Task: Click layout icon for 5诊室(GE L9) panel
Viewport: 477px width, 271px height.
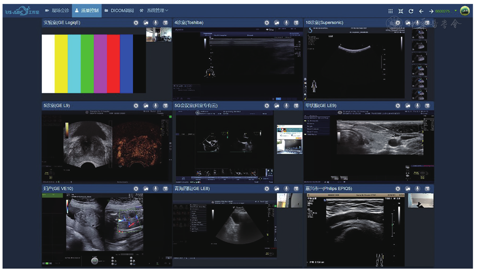Action: [165, 106]
